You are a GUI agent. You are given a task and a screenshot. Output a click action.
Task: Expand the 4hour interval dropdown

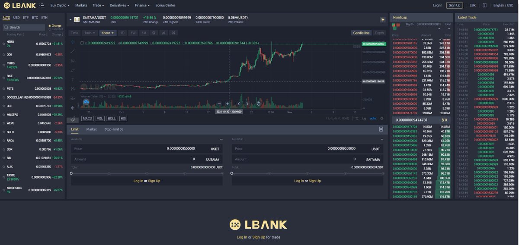point(107,33)
